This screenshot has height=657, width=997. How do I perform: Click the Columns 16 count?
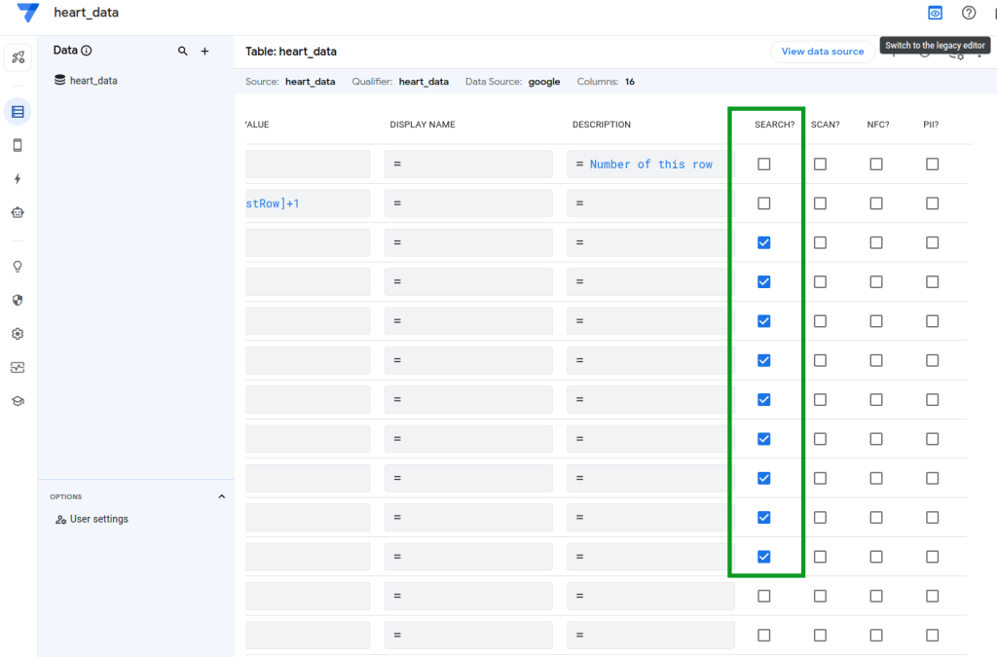630,82
